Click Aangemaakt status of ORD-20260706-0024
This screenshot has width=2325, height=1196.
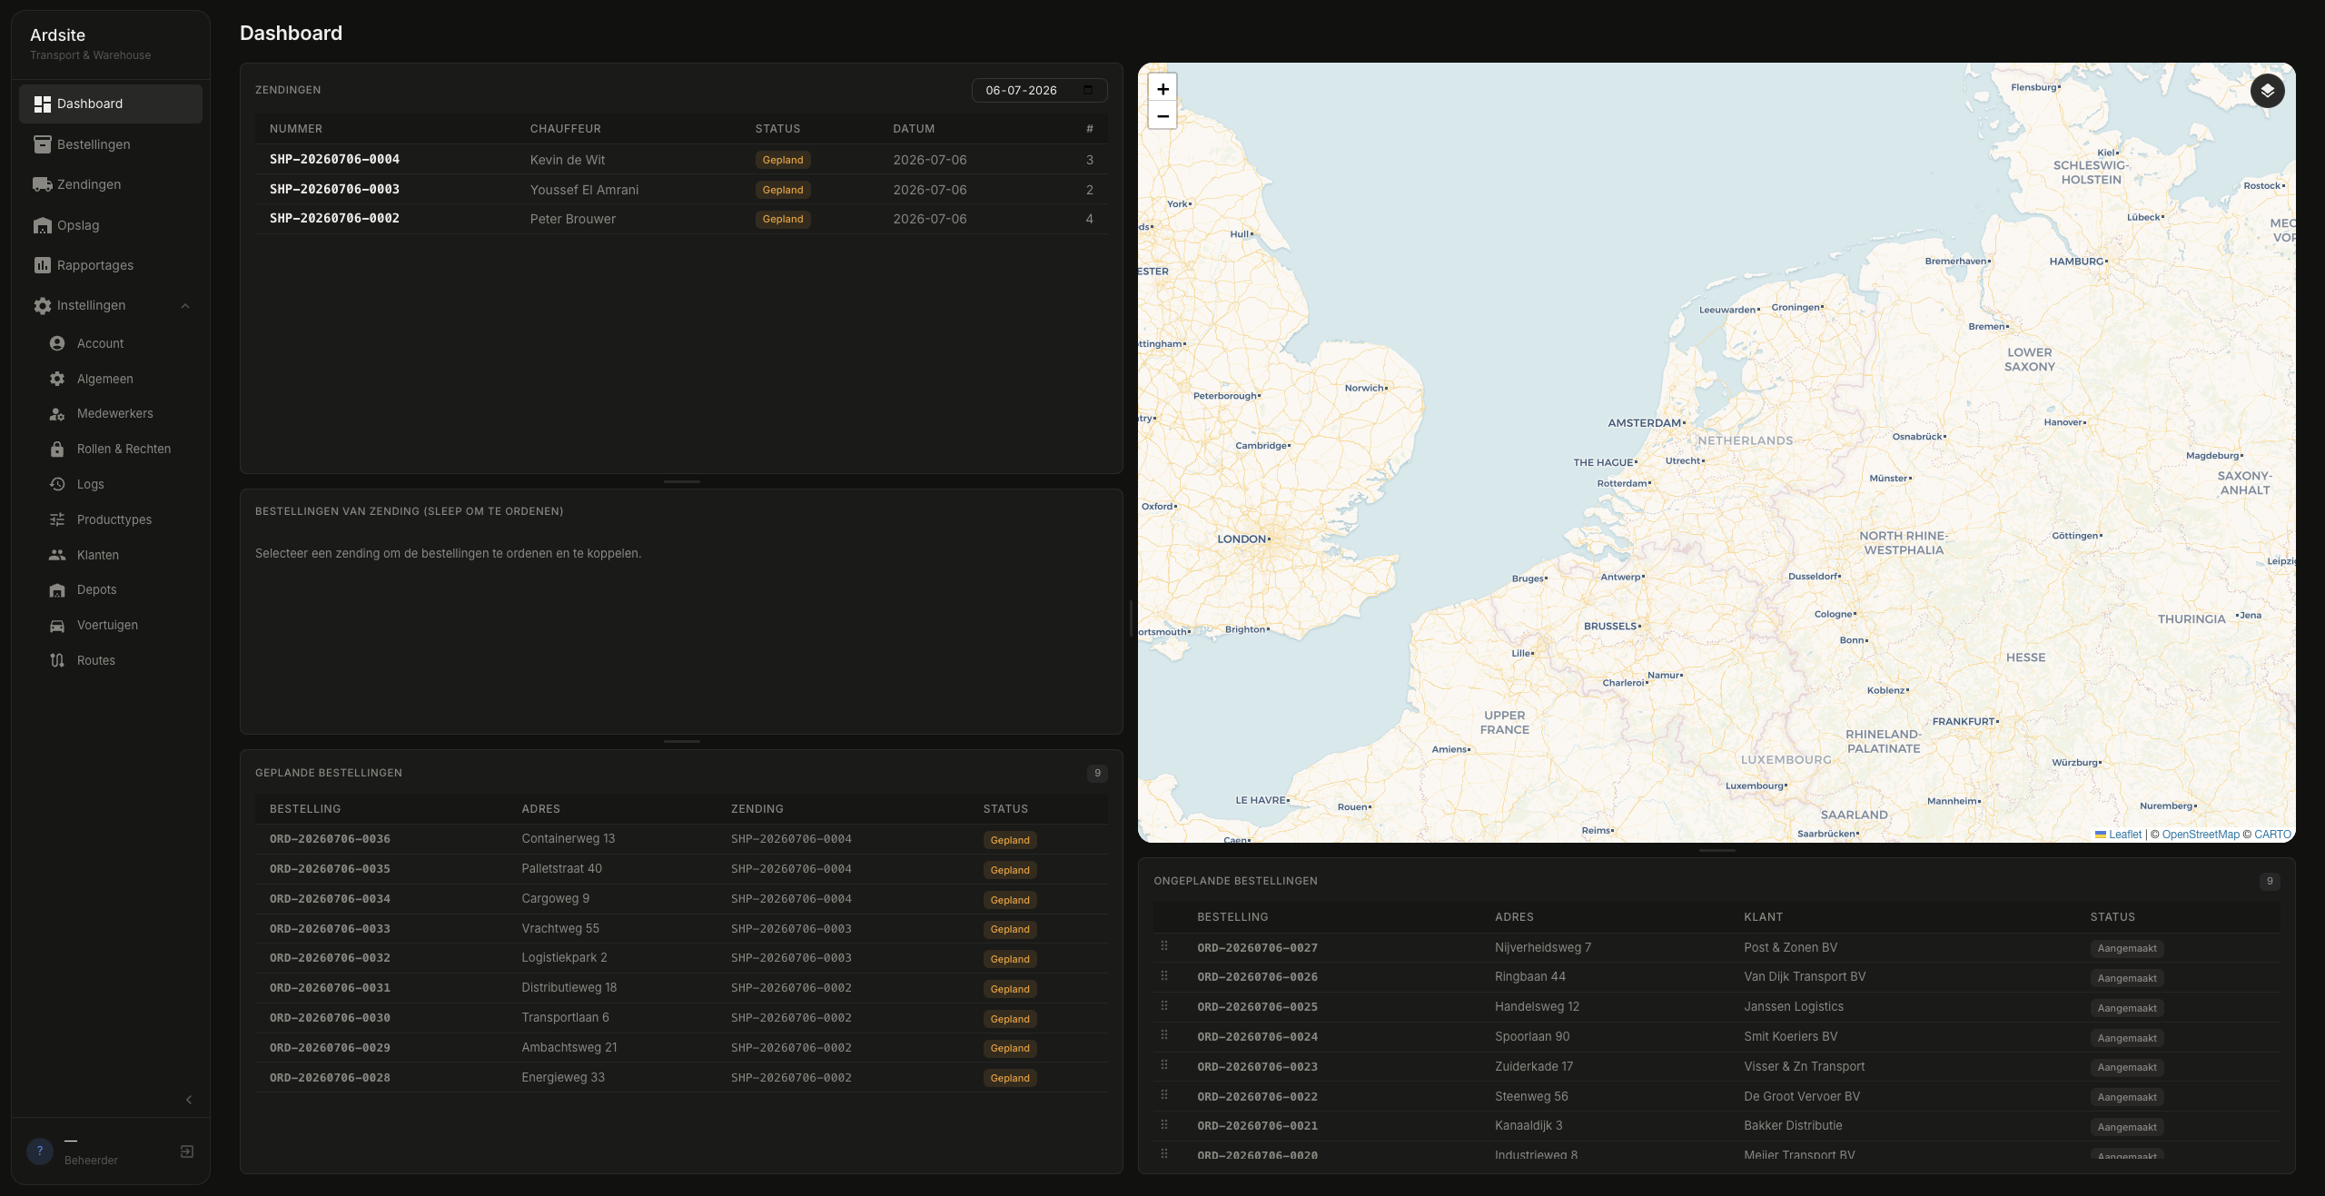coord(2127,1038)
